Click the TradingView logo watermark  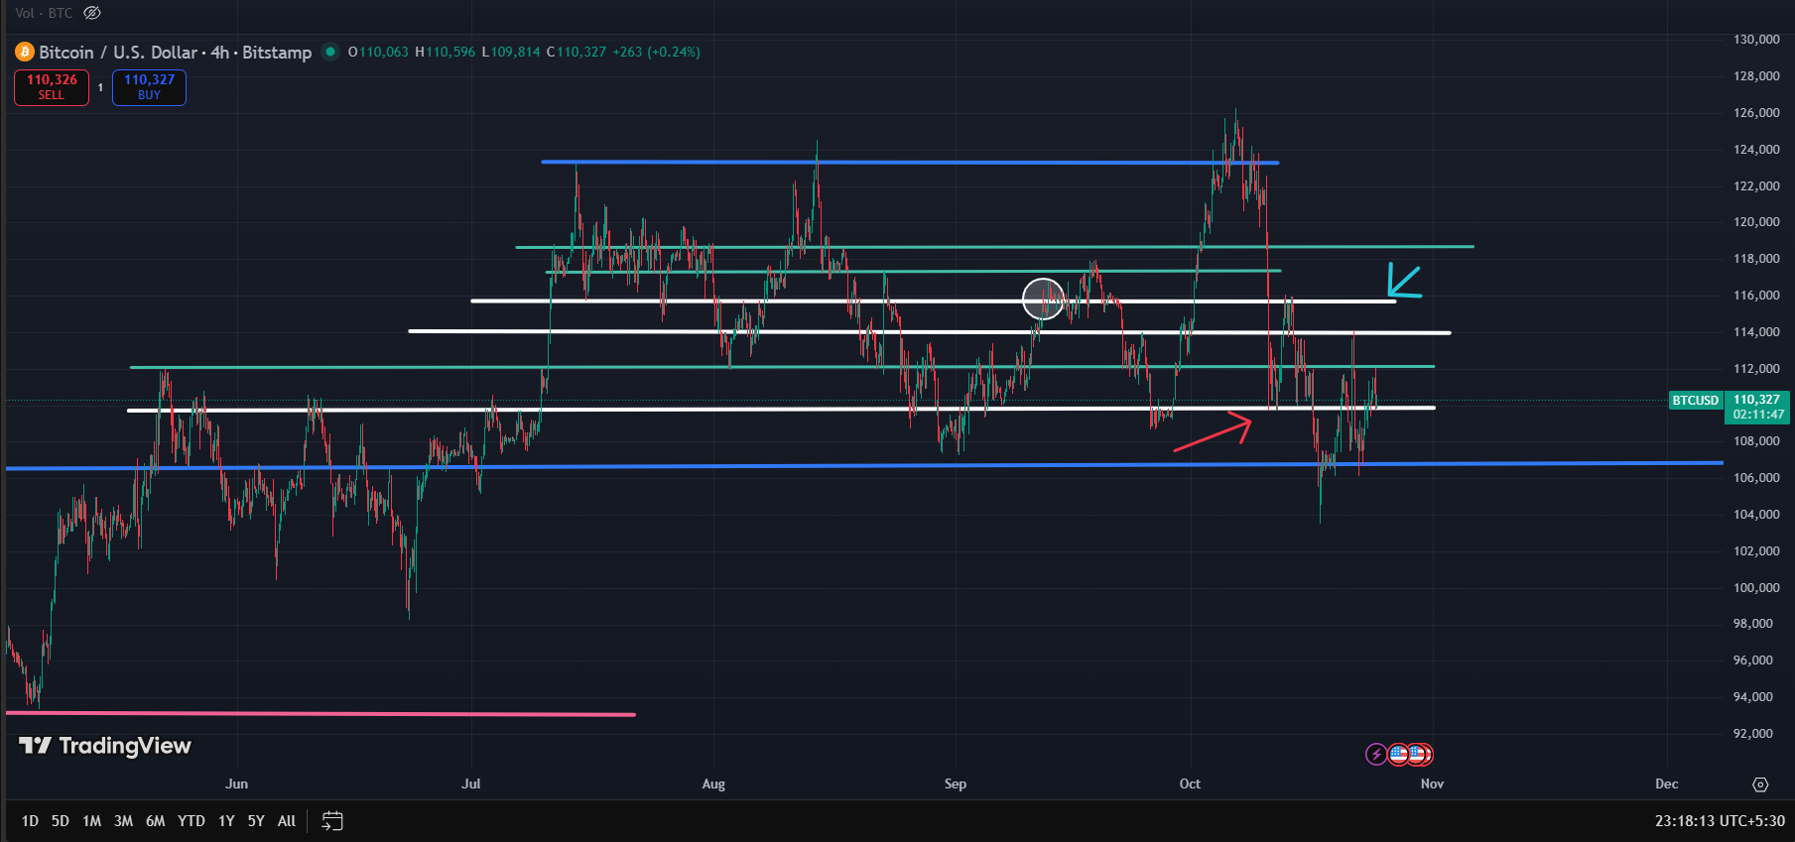pos(105,746)
